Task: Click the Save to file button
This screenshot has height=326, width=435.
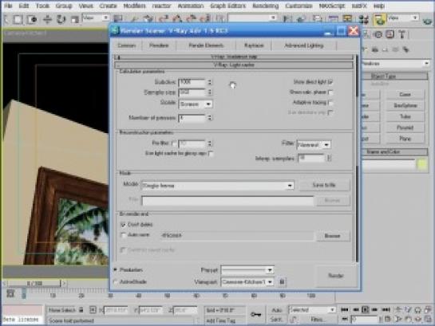Action: 324,185
